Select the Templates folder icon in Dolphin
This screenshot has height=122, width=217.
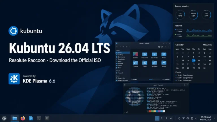coord(154,63)
